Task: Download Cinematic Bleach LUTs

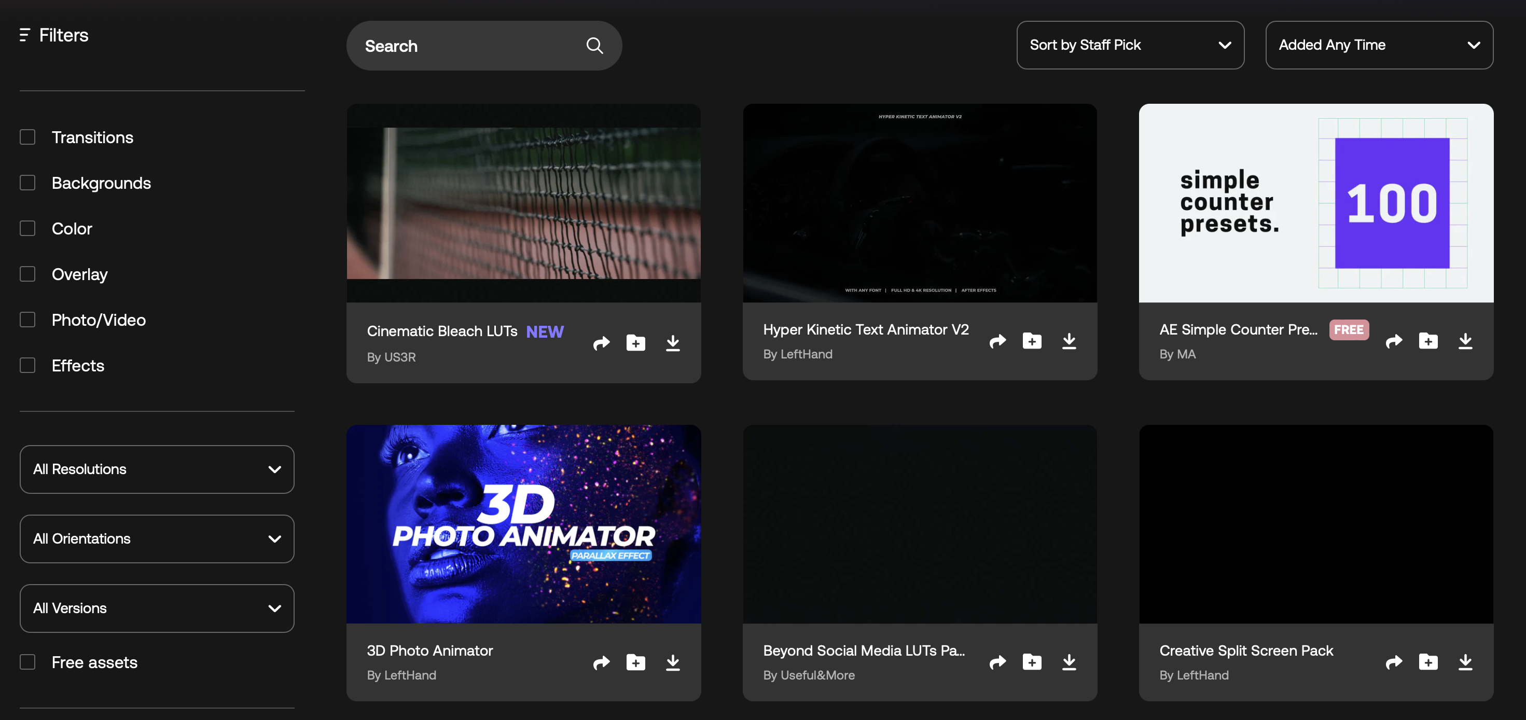Action: pos(672,343)
